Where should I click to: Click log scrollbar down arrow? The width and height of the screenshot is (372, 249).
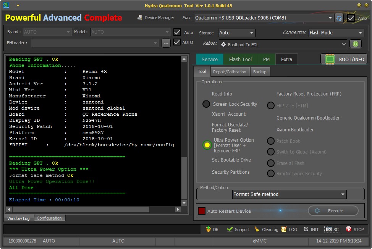184,203
